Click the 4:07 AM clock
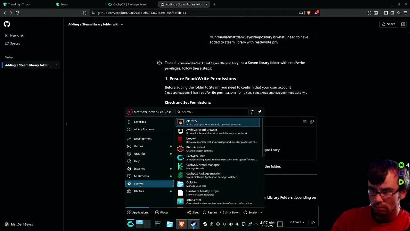The image size is (410, 231). 267,224
